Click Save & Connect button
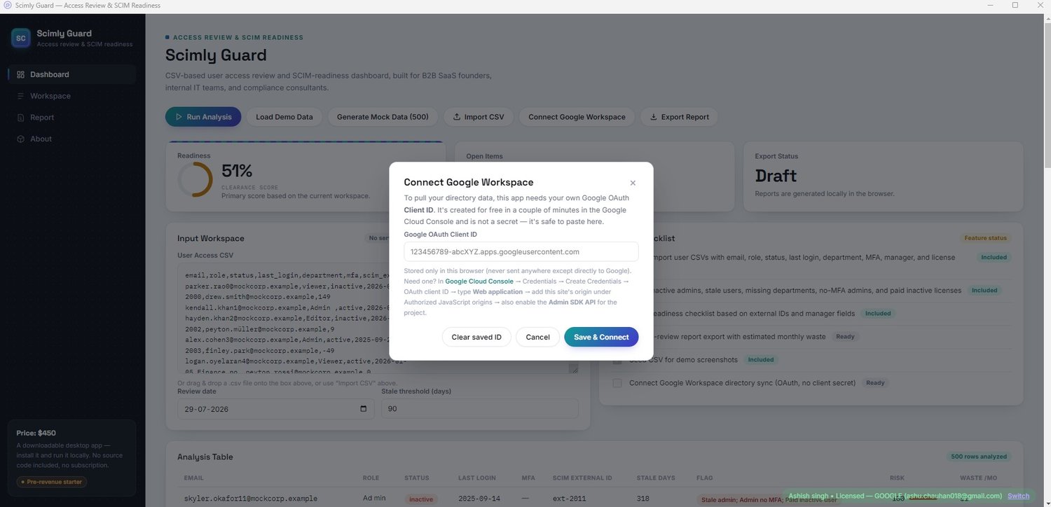Screen dimensions: 1051x507 pyautogui.click(x=601, y=337)
